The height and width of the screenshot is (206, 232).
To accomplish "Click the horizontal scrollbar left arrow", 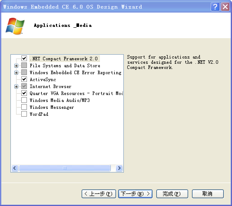I will [x=15, y=168].
